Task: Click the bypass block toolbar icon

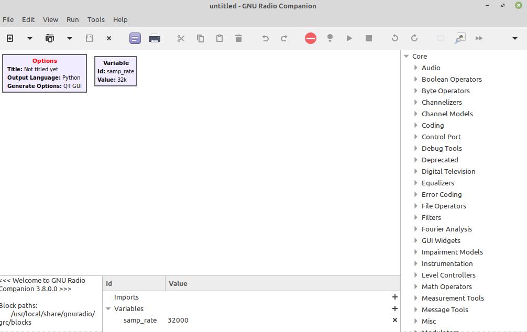Action: click(479, 38)
